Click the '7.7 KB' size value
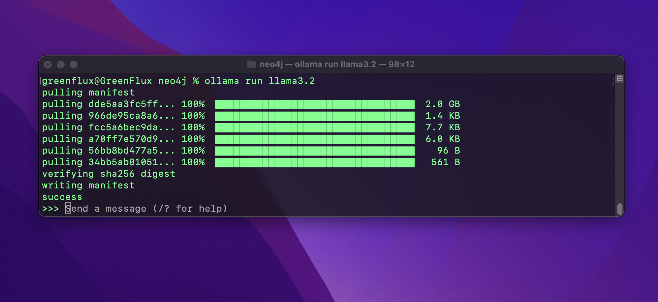Viewport: 658px width, 302px height. (443, 127)
